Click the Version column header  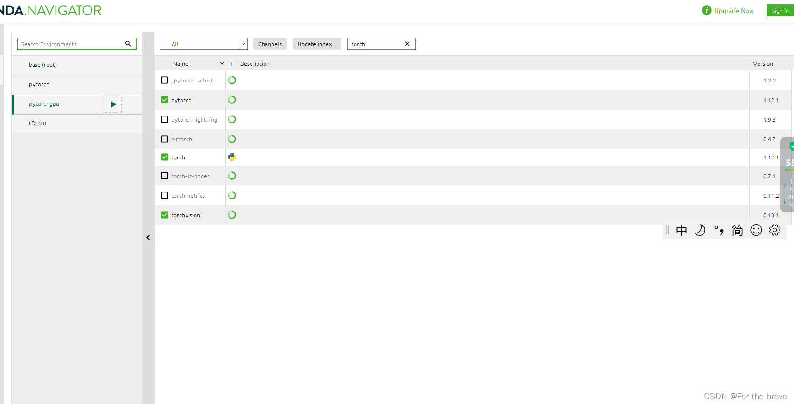763,64
